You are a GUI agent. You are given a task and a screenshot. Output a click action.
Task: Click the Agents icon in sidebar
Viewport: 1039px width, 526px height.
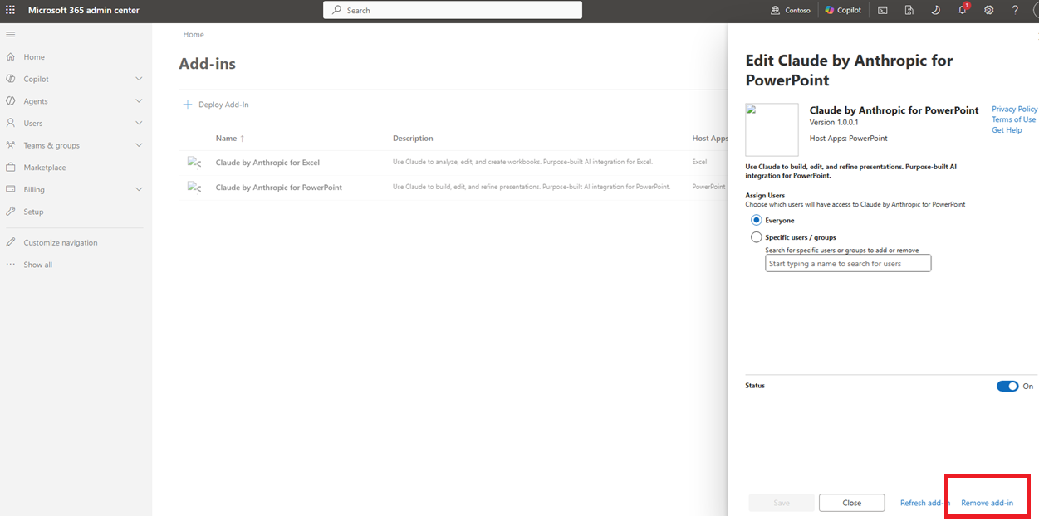11,100
